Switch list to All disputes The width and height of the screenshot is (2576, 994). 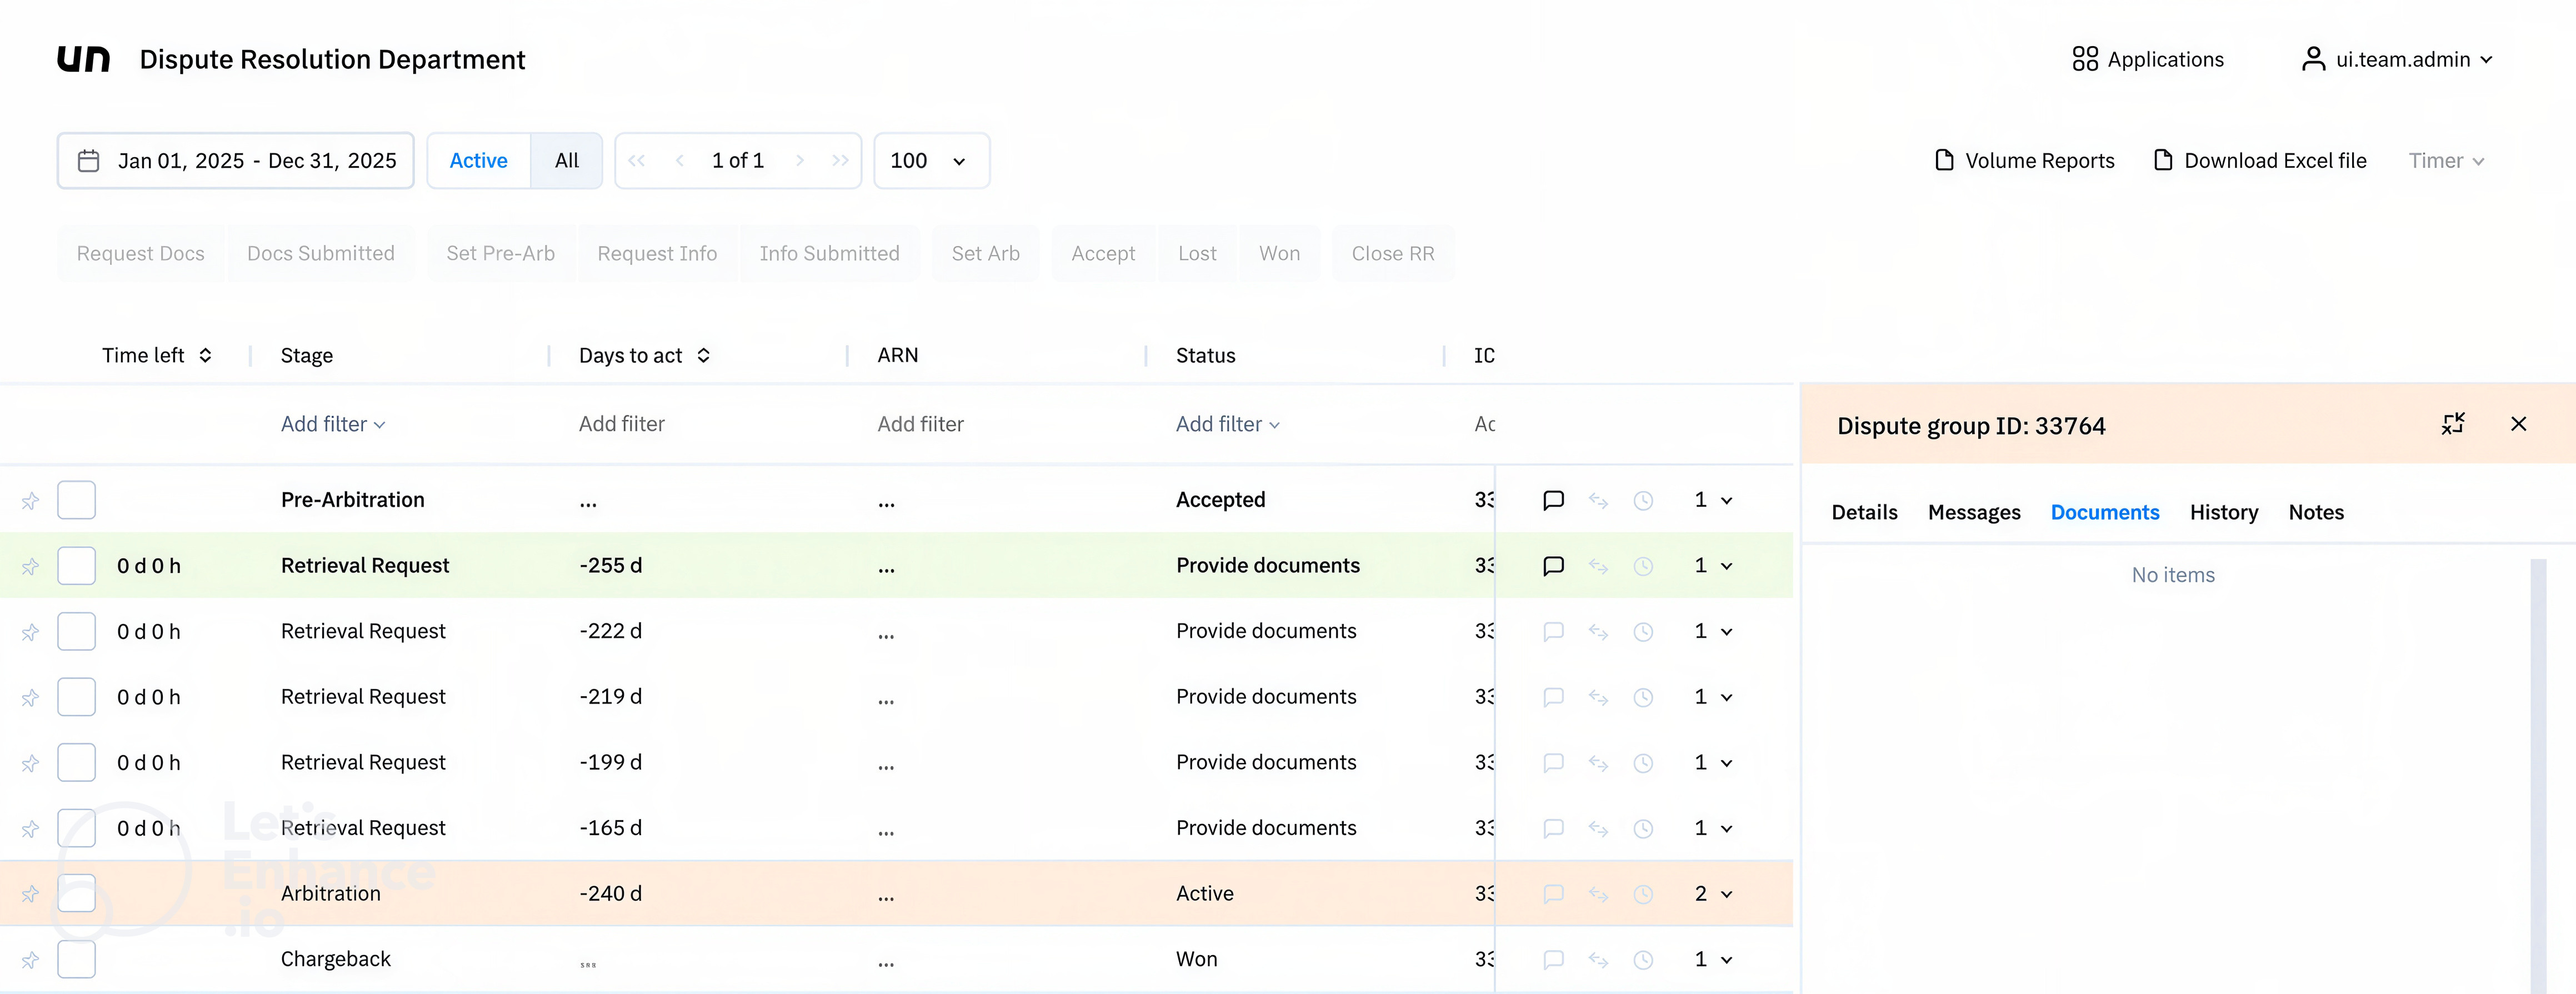point(567,161)
